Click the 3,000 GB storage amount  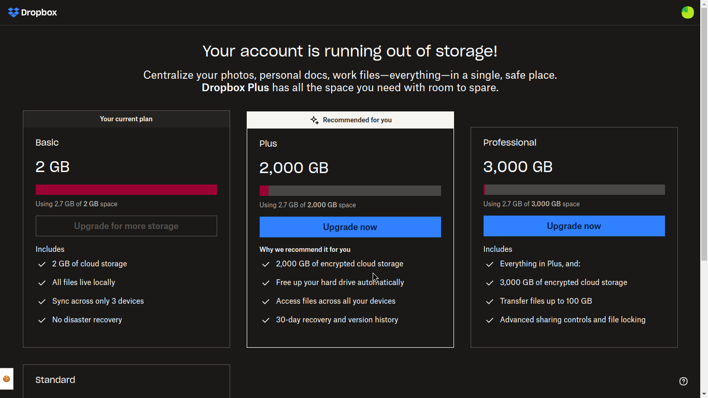[518, 167]
